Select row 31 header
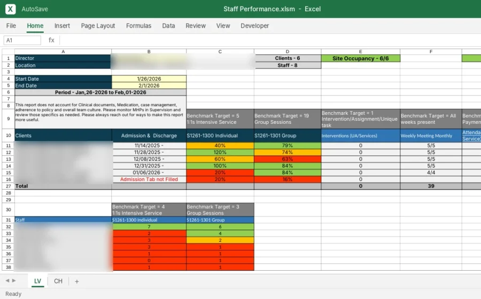Image resolution: width=481 pixels, height=299 pixels. pyautogui.click(x=8, y=220)
